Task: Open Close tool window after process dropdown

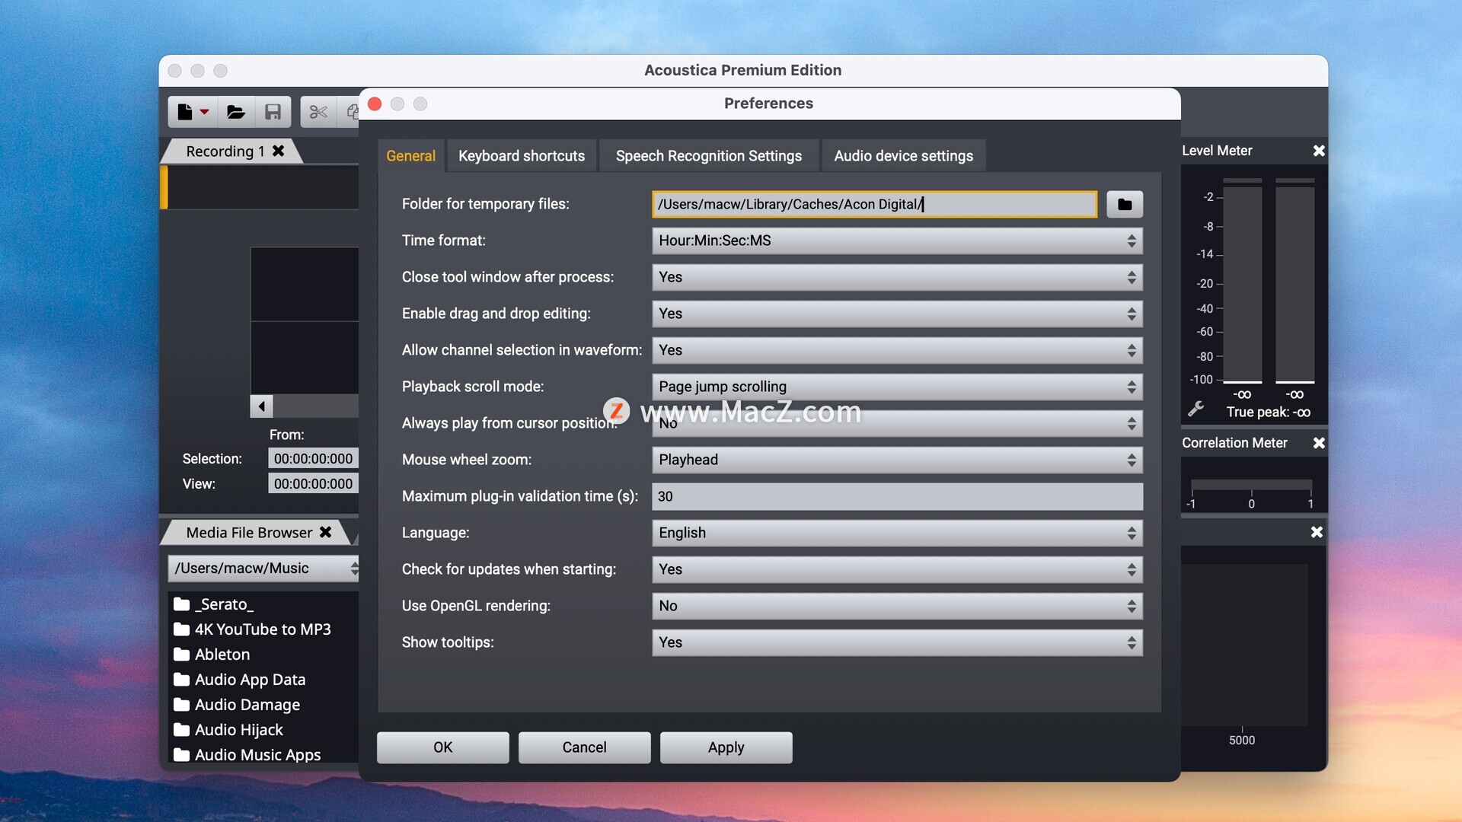Action: click(897, 277)
